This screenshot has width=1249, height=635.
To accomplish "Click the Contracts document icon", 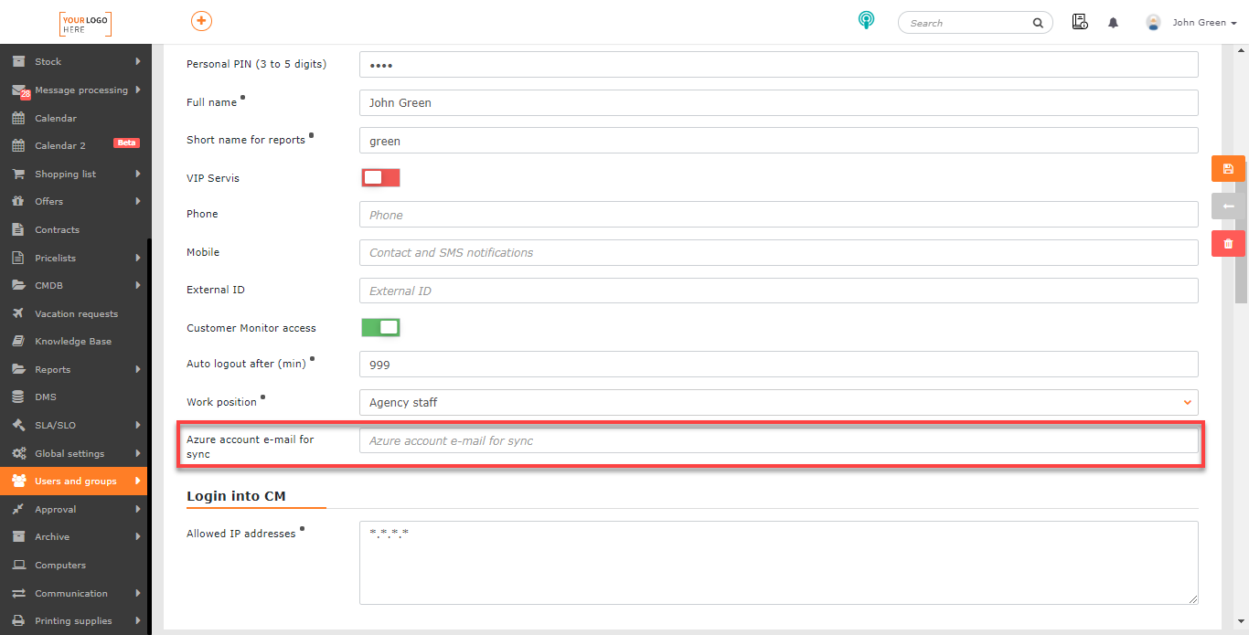I will click(18, 229).
